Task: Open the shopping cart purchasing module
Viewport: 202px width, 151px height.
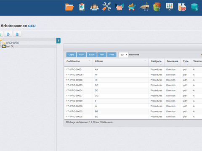Action: coord(132,7)
